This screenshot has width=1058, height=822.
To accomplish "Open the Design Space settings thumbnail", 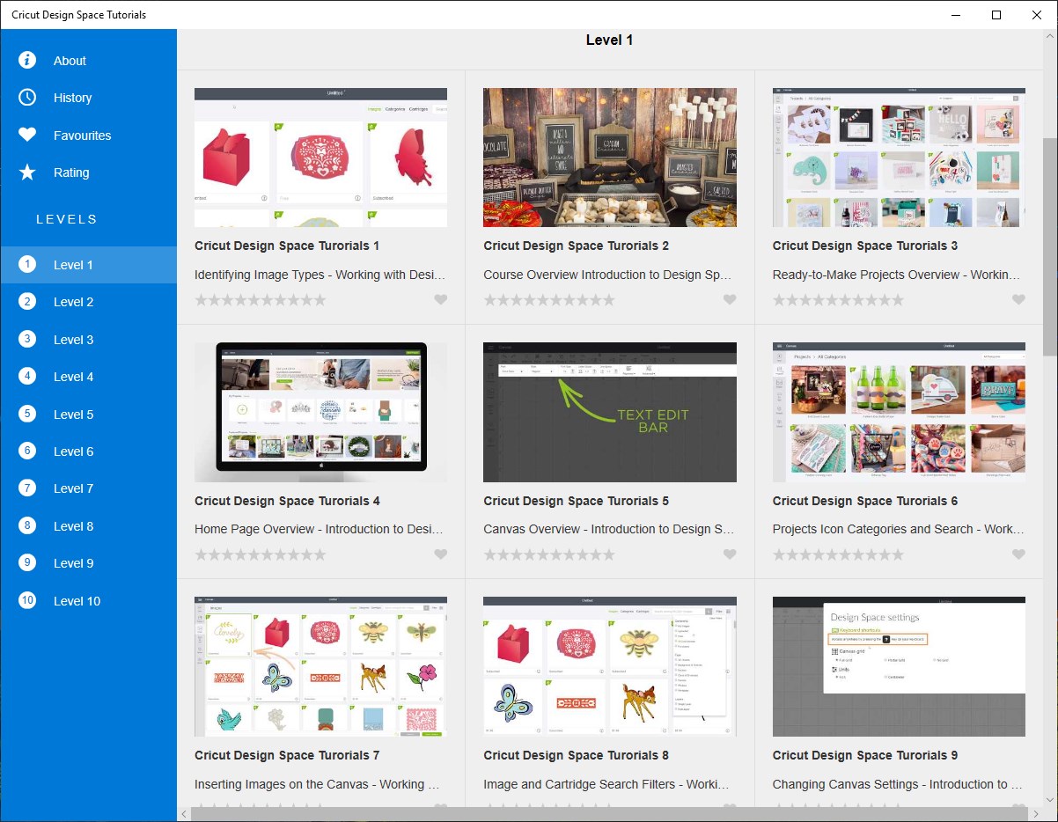I will point(899,666).
